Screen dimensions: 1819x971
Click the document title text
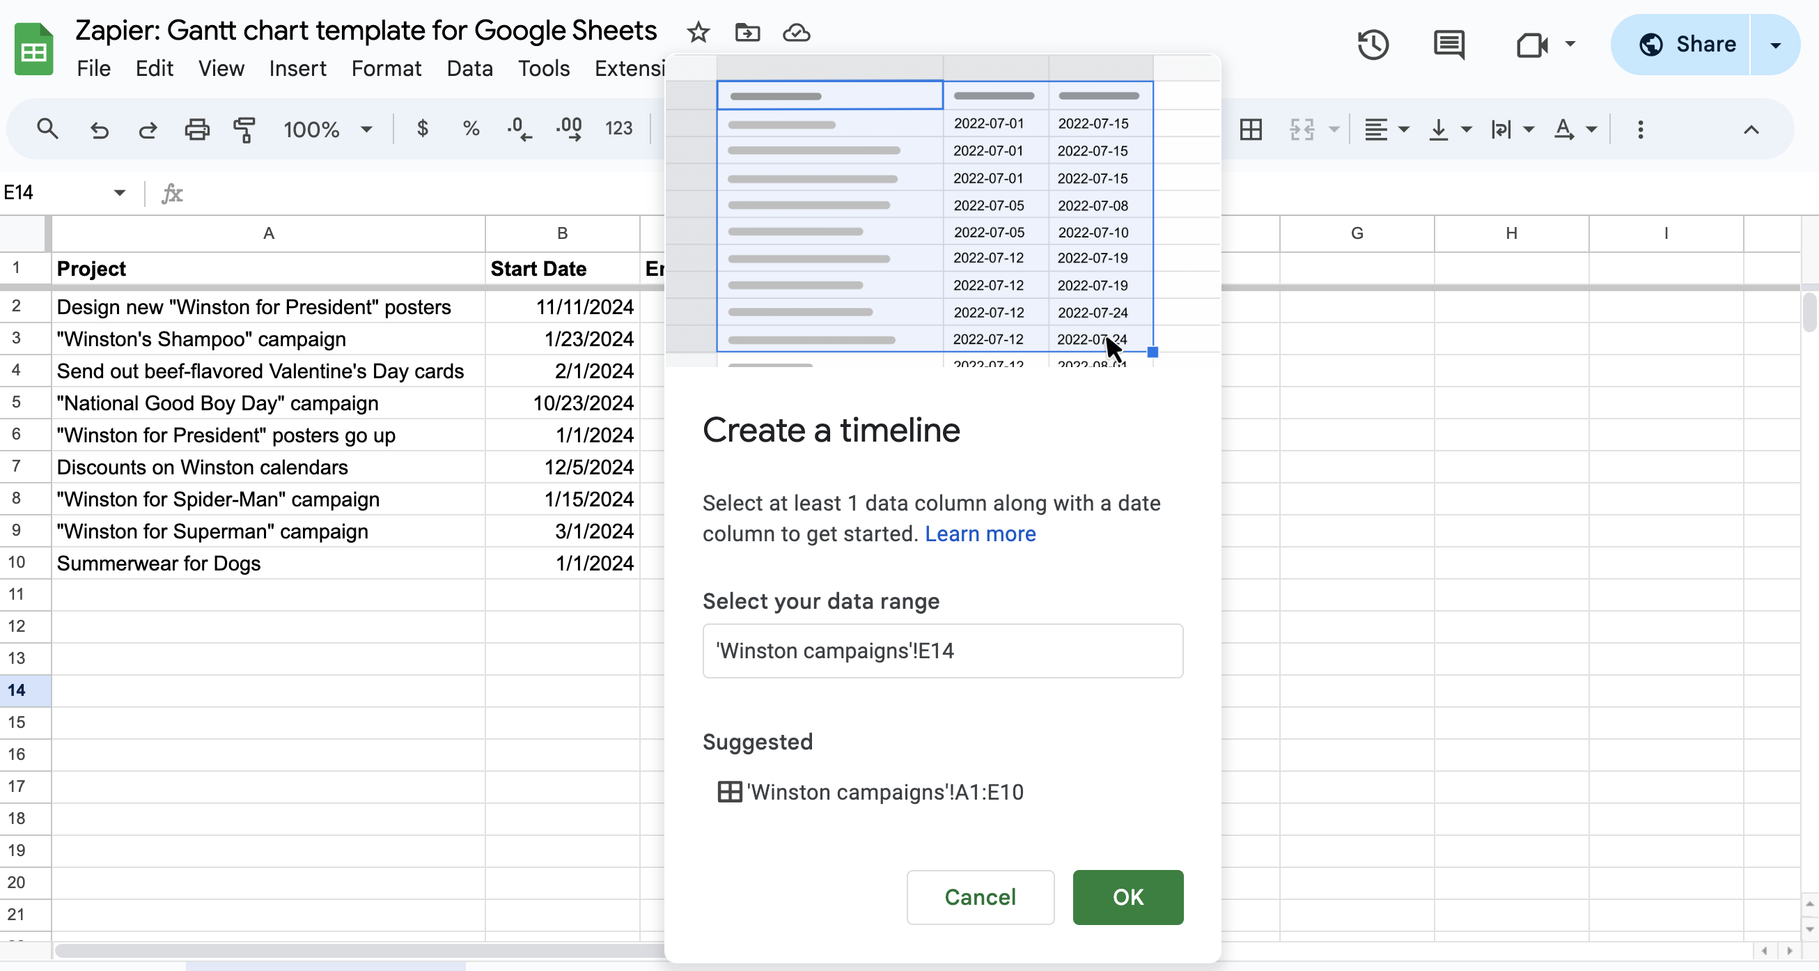coord(366,31)
